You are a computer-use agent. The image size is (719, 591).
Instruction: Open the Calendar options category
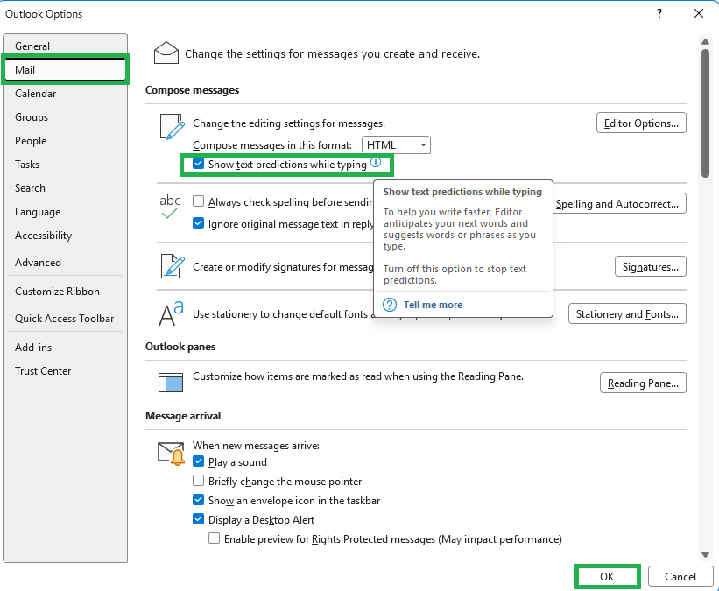65,94
